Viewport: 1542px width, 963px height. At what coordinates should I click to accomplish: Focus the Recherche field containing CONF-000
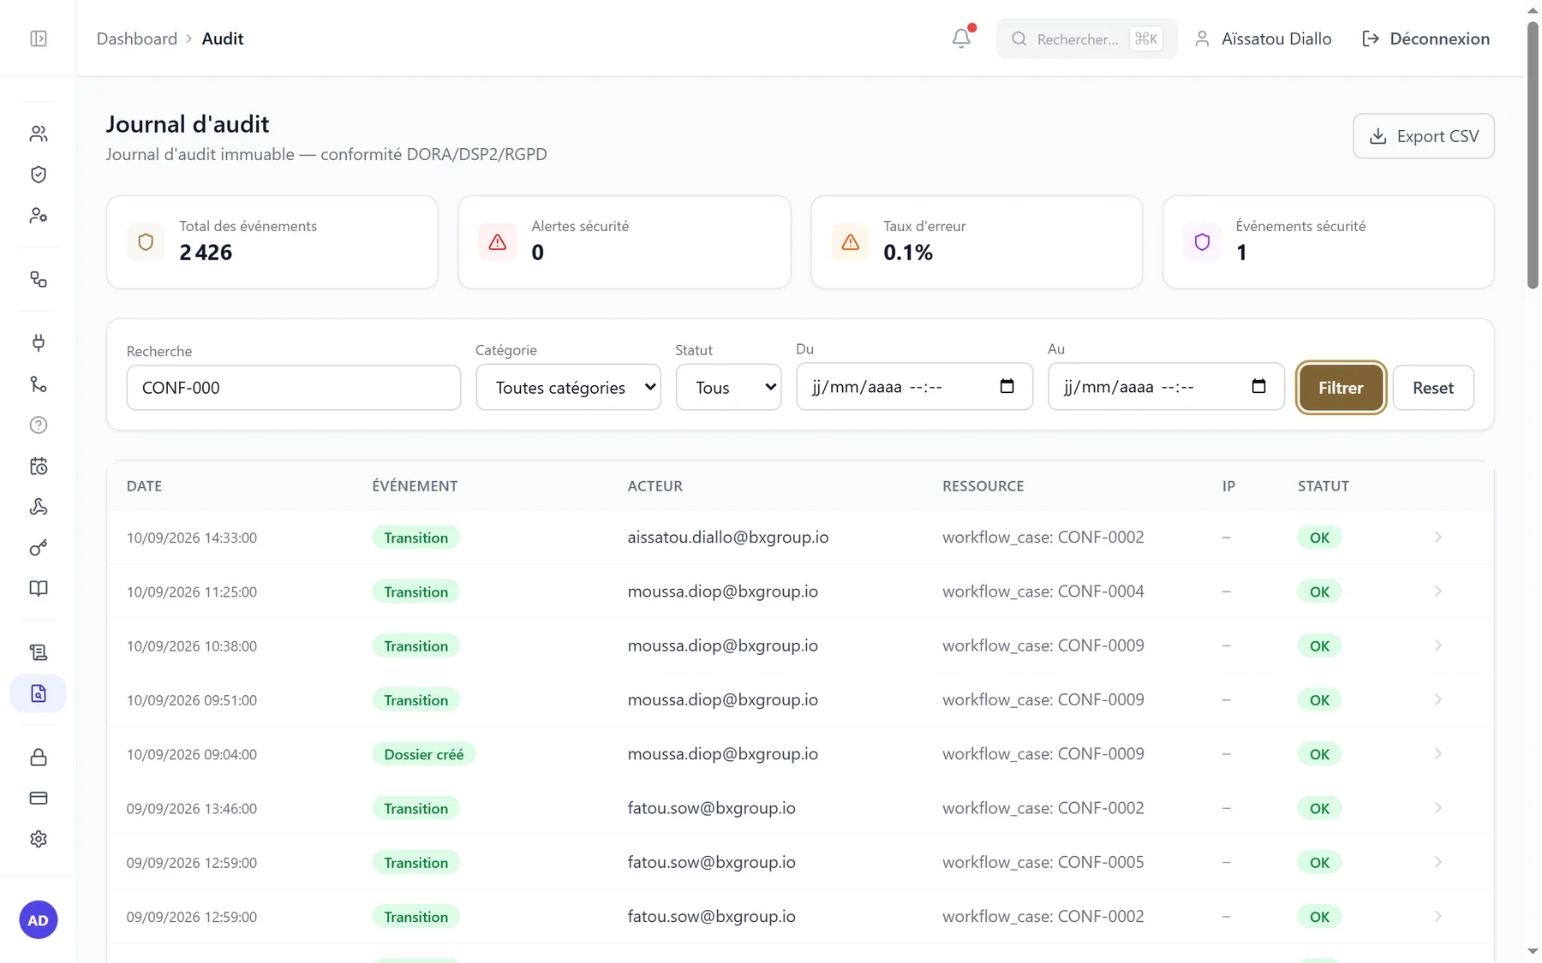pyautogui.click(x=294, y=388)
